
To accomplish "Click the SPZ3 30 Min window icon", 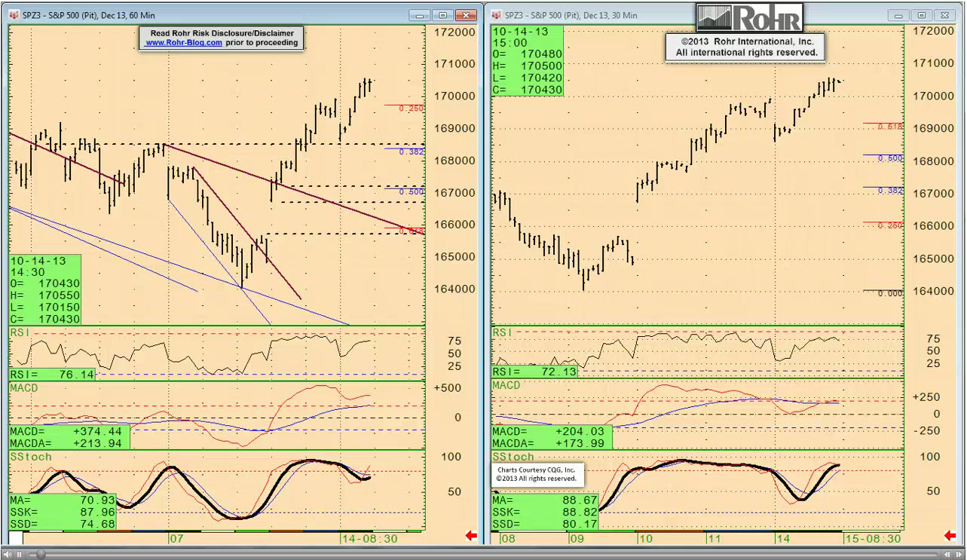I will click(495, 15).
